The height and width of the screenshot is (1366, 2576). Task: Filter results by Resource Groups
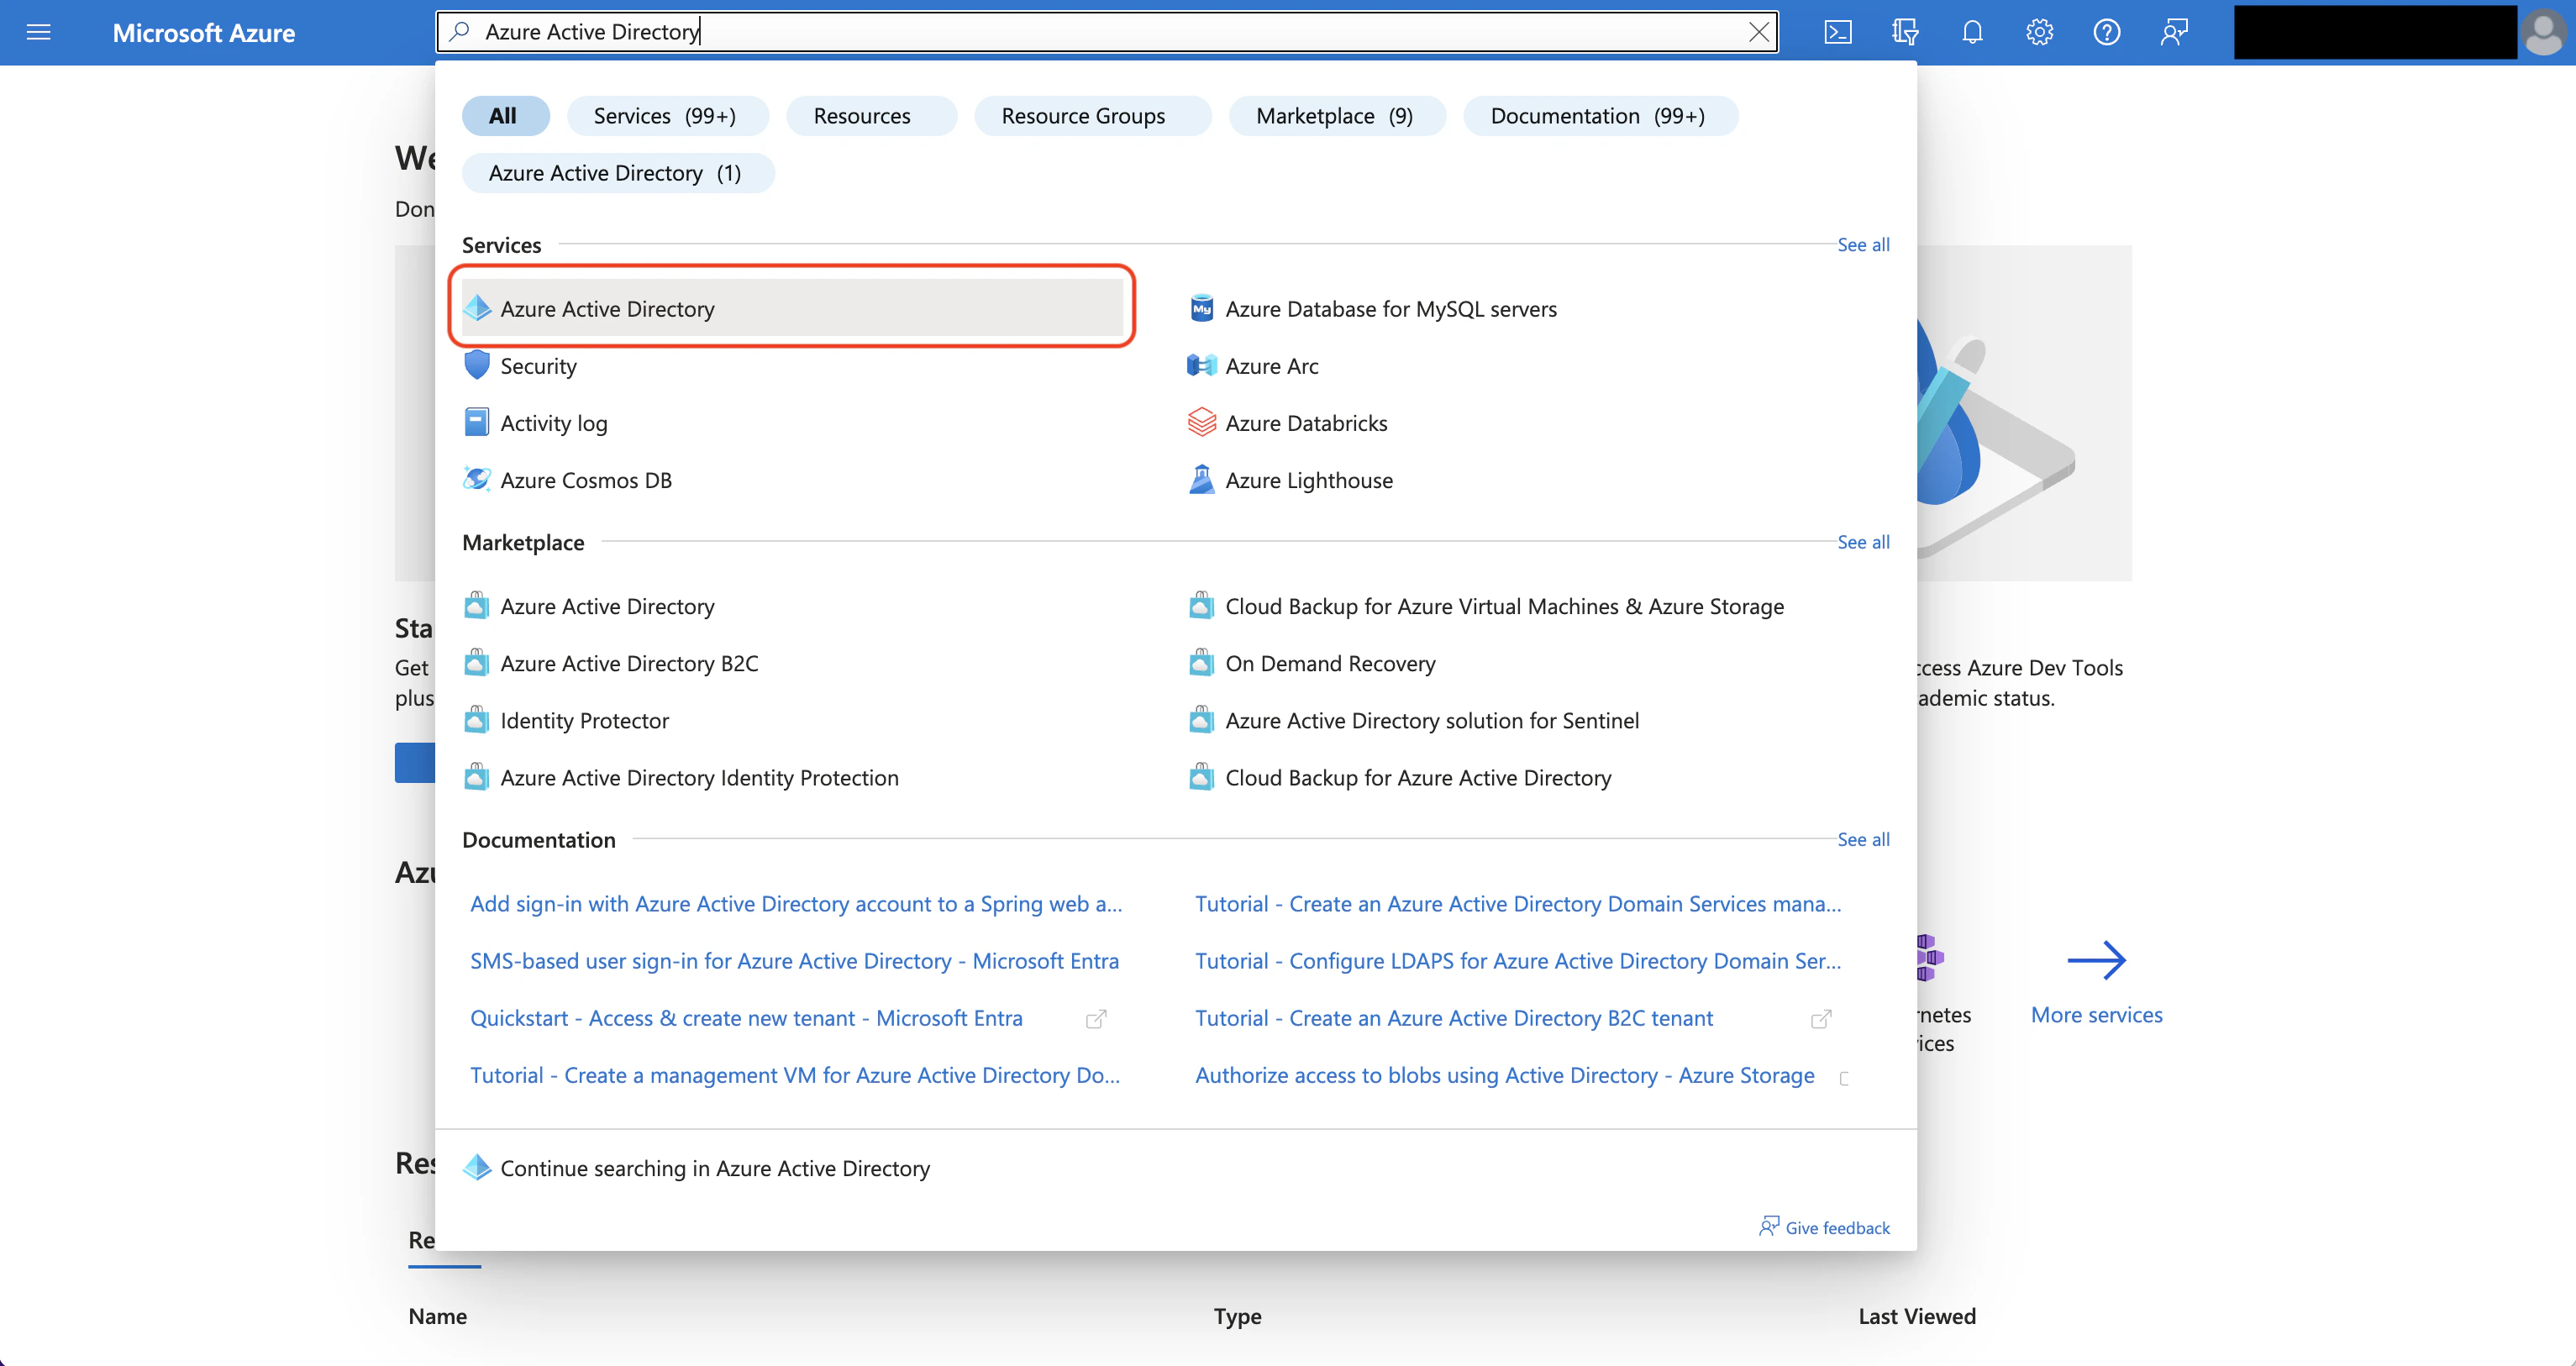(x=1092, y=116)
